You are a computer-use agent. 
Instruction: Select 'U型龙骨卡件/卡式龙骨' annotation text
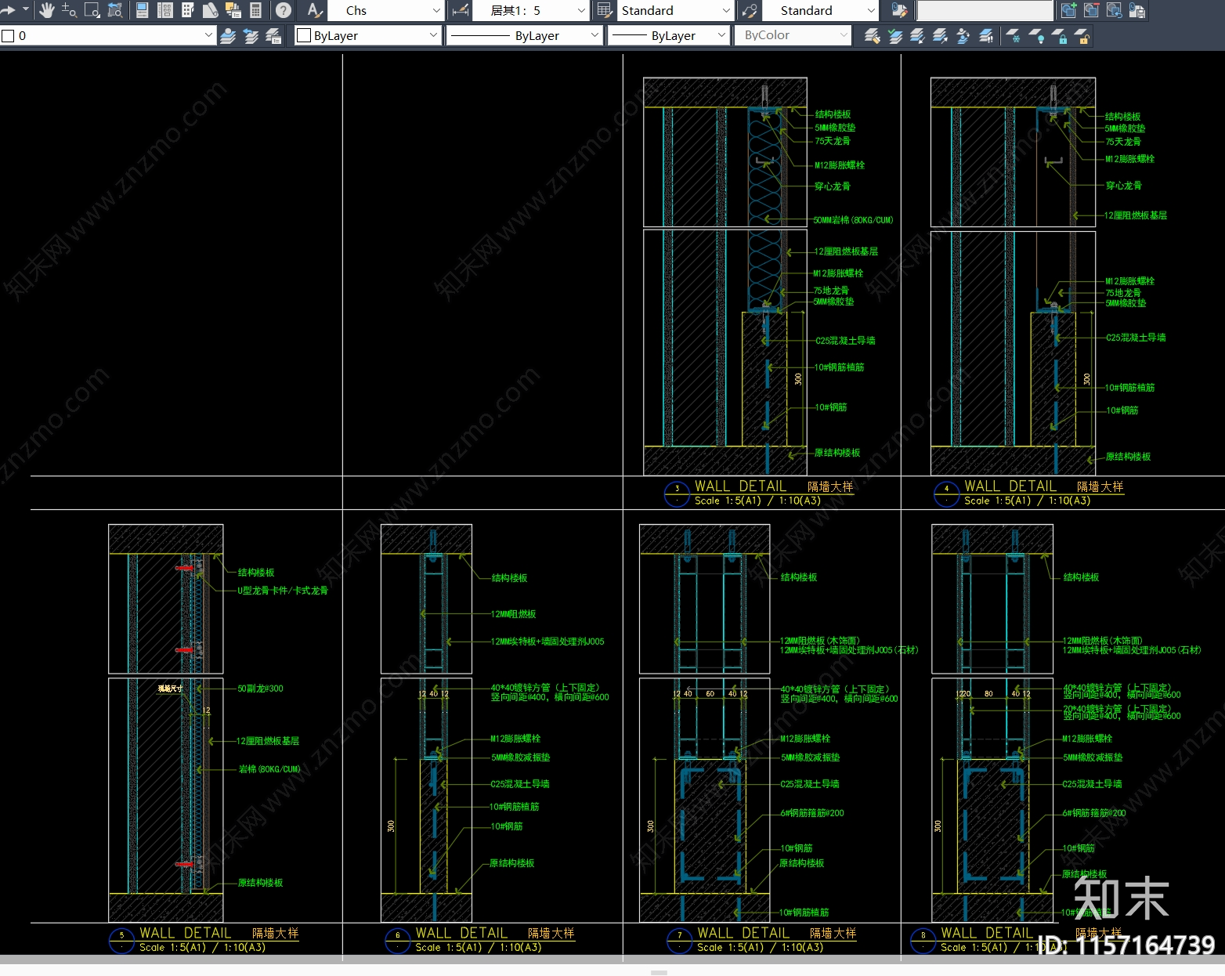tap(283, 591)
